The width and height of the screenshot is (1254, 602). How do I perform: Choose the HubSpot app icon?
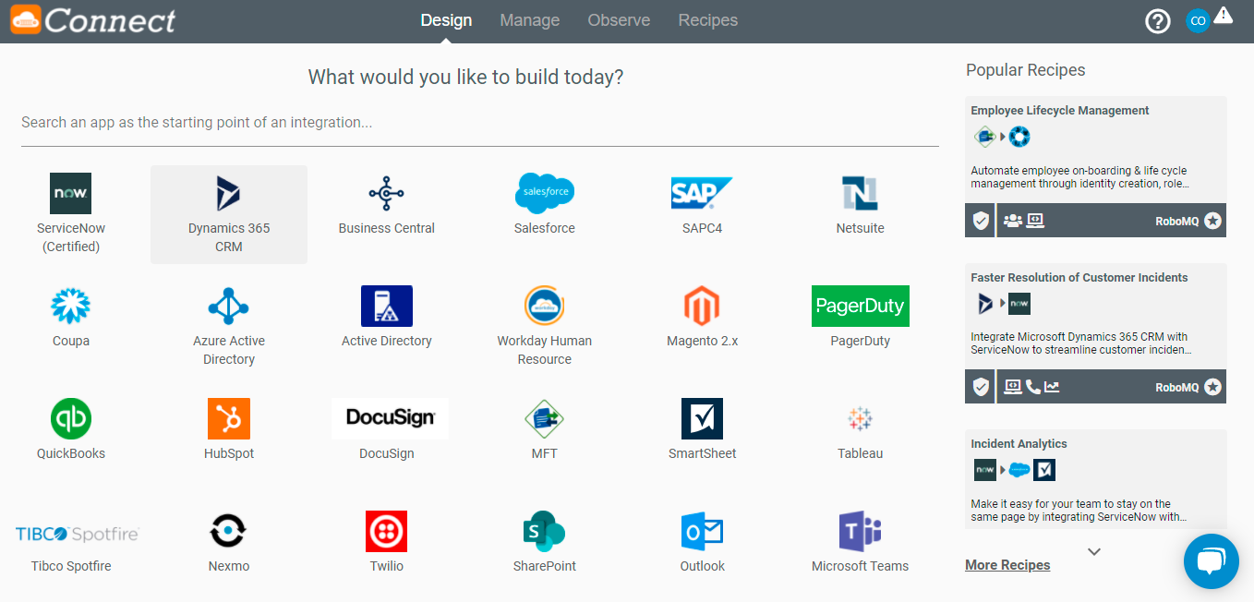coord(228,418)
